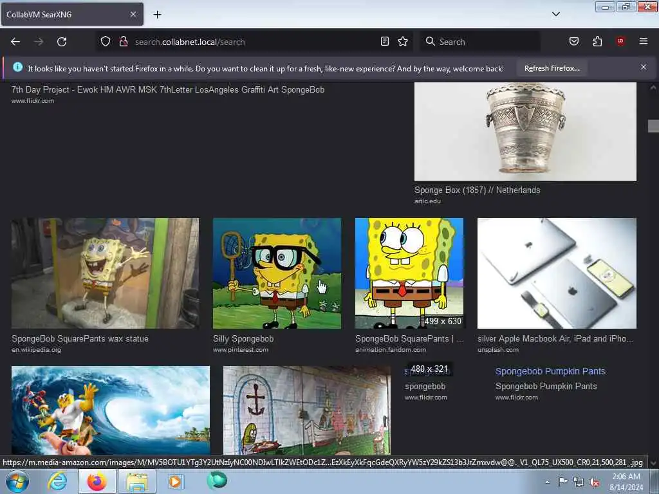The image size is (659, 494).
Task: Click the www.pinterest.com source text
Action: click(241, 349)
